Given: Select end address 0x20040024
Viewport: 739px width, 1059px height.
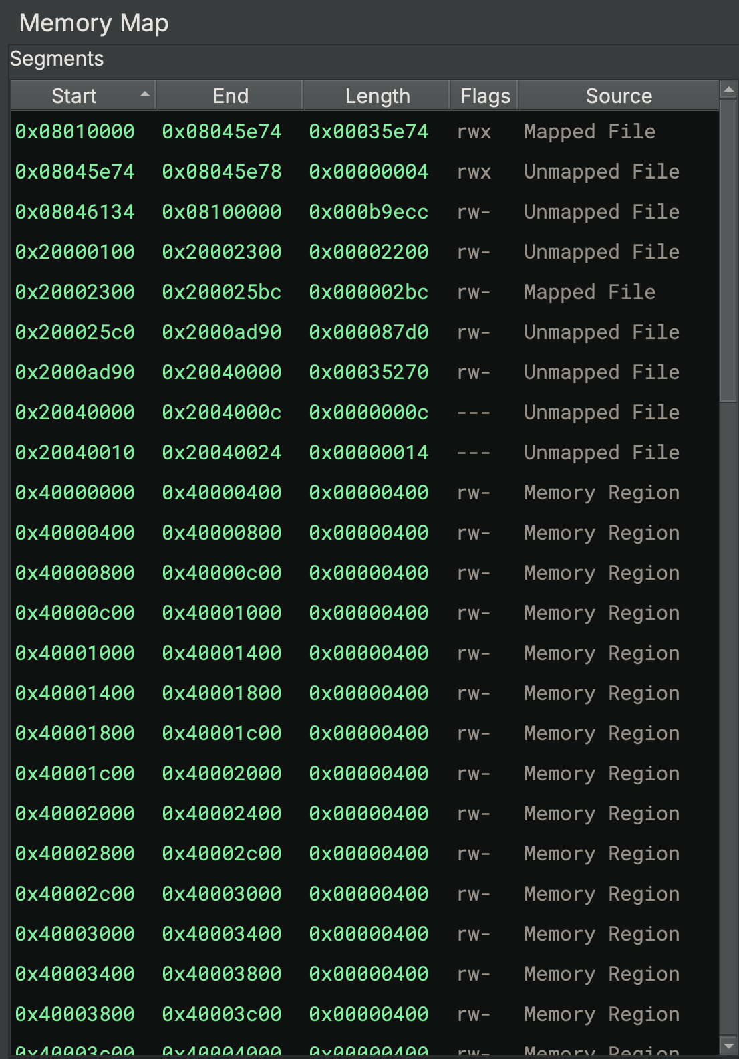Looking at the screenshot, I should point(222,453).
